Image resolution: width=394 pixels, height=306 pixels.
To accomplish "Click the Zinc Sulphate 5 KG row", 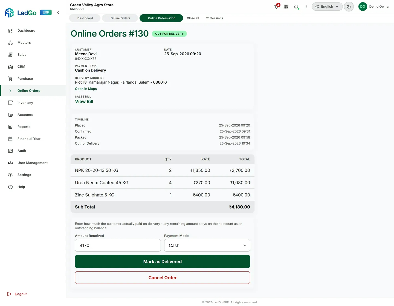I will pos(163,195).
